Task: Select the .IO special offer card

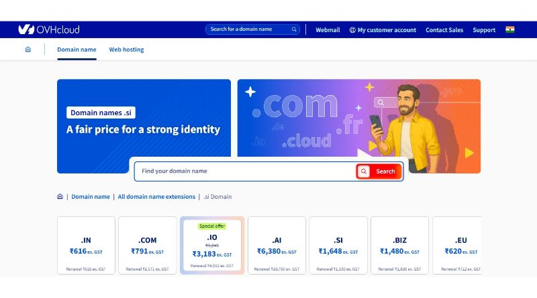Action: pyautogui.click(x=212, y=245)
